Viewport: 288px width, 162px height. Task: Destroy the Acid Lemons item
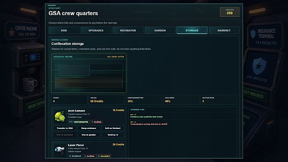pyautogui.click(x=113, y=135)
